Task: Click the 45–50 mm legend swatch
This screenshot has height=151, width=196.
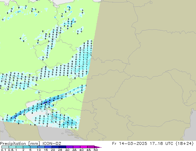Action: pyautogui.click(x=91, y=147)
